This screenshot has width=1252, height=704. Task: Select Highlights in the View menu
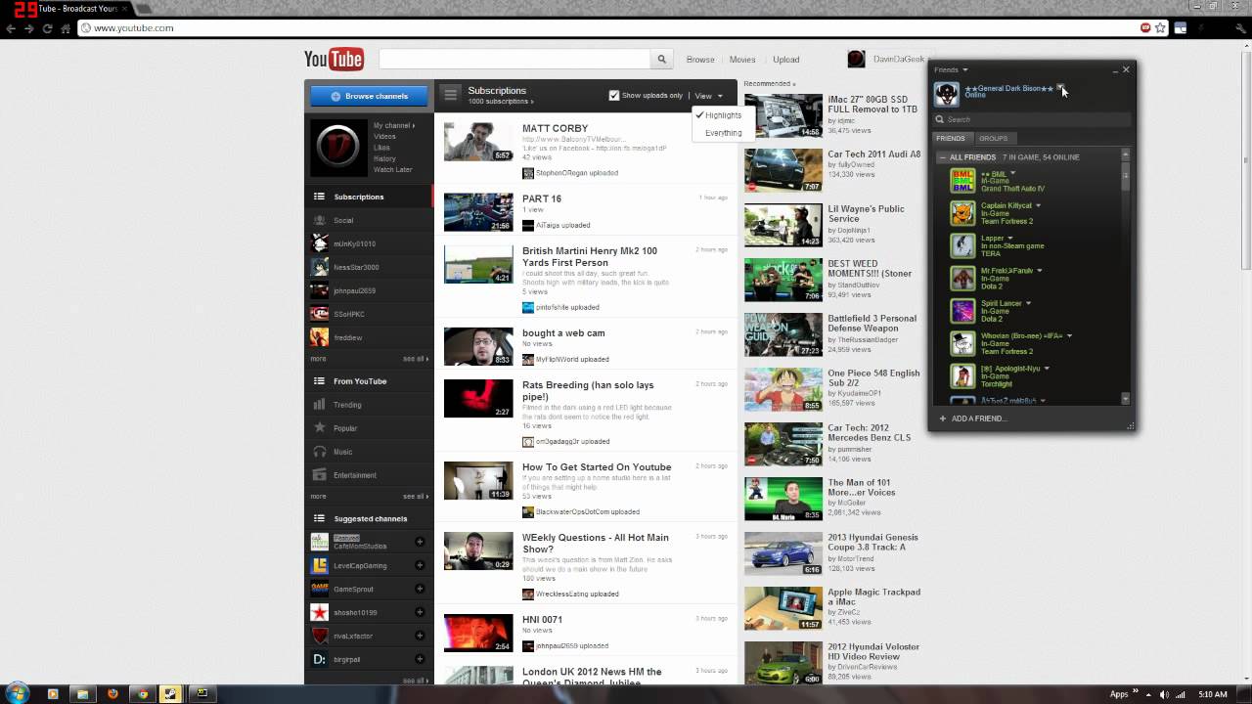(723, 115)
